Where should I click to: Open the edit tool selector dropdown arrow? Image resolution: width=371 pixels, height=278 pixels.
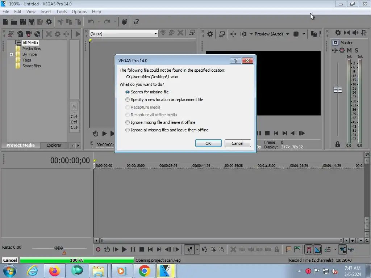(x=197, y=249)
